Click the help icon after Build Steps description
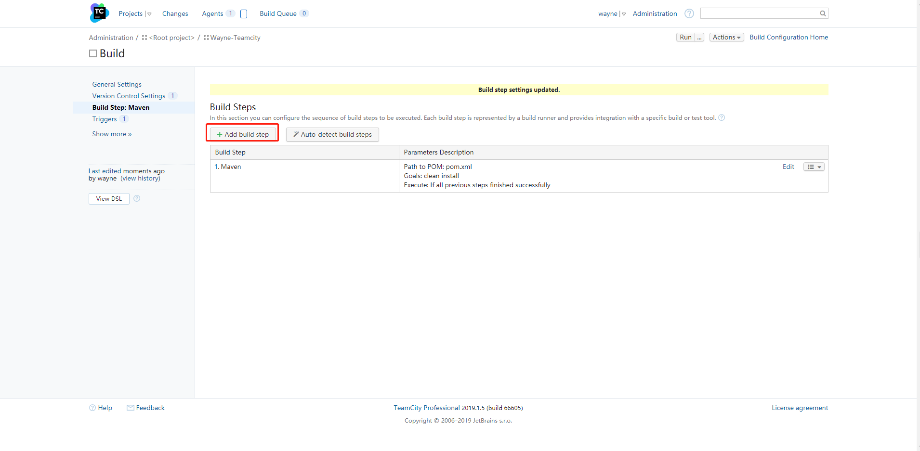Viewport: 920px width, 451px height. tap(722, 117)
